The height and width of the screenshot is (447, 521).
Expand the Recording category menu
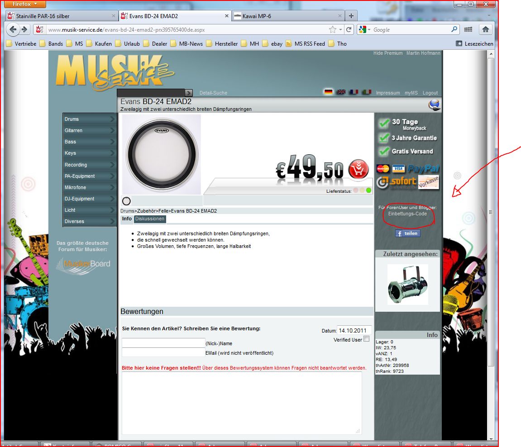pos(90,165)
